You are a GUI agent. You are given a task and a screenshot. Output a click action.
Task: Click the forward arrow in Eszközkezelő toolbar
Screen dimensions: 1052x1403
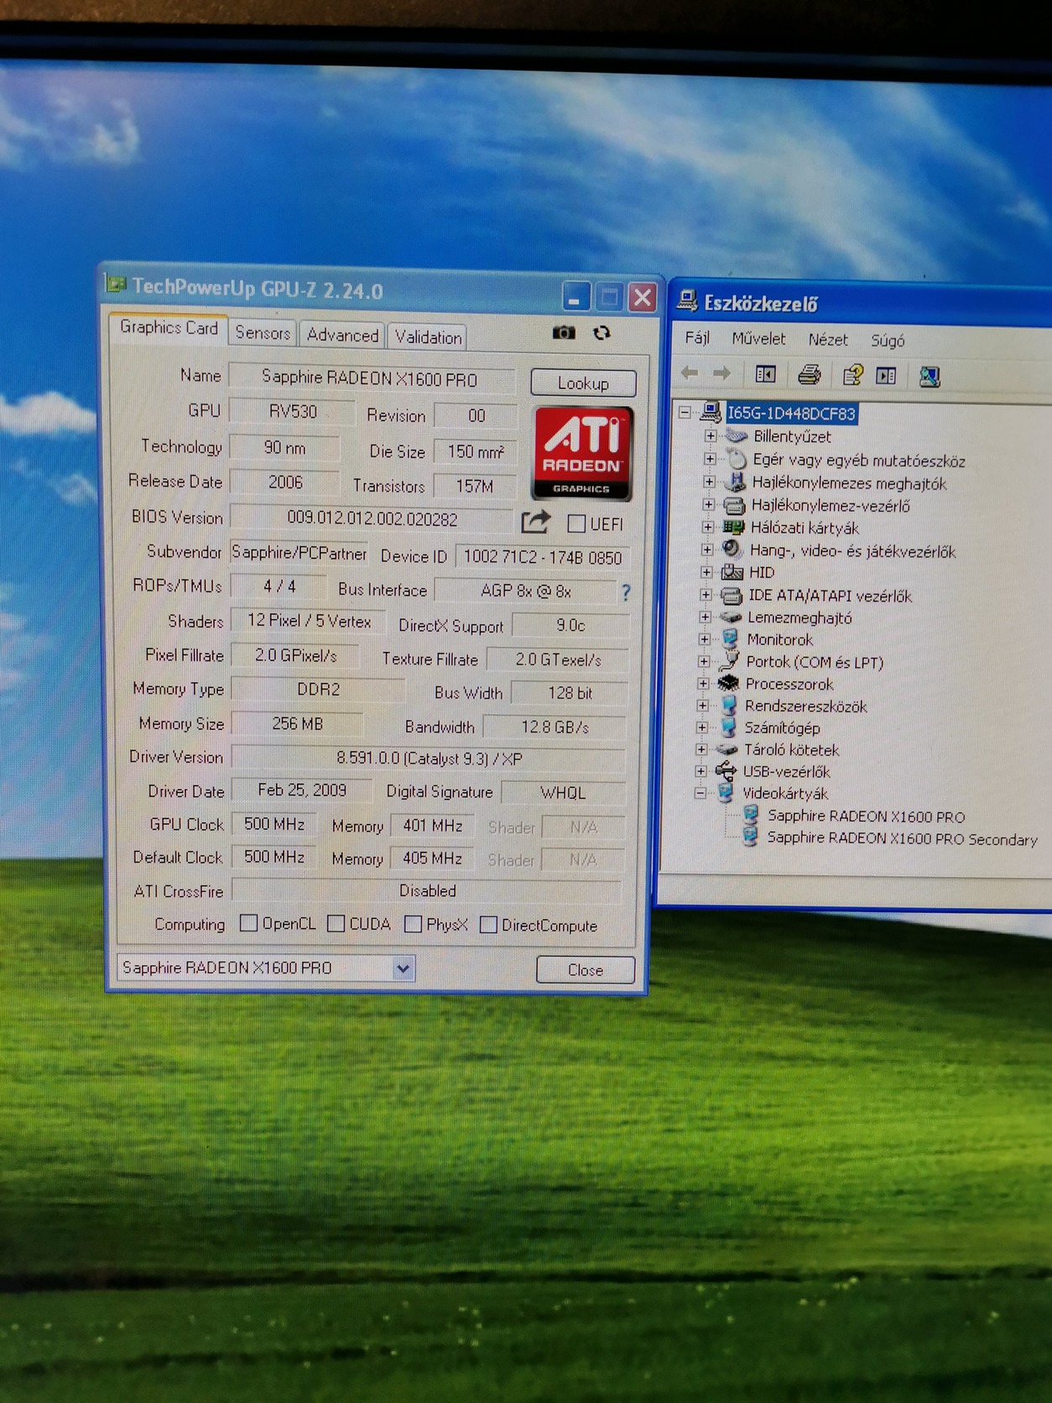(x=721, y=373)
